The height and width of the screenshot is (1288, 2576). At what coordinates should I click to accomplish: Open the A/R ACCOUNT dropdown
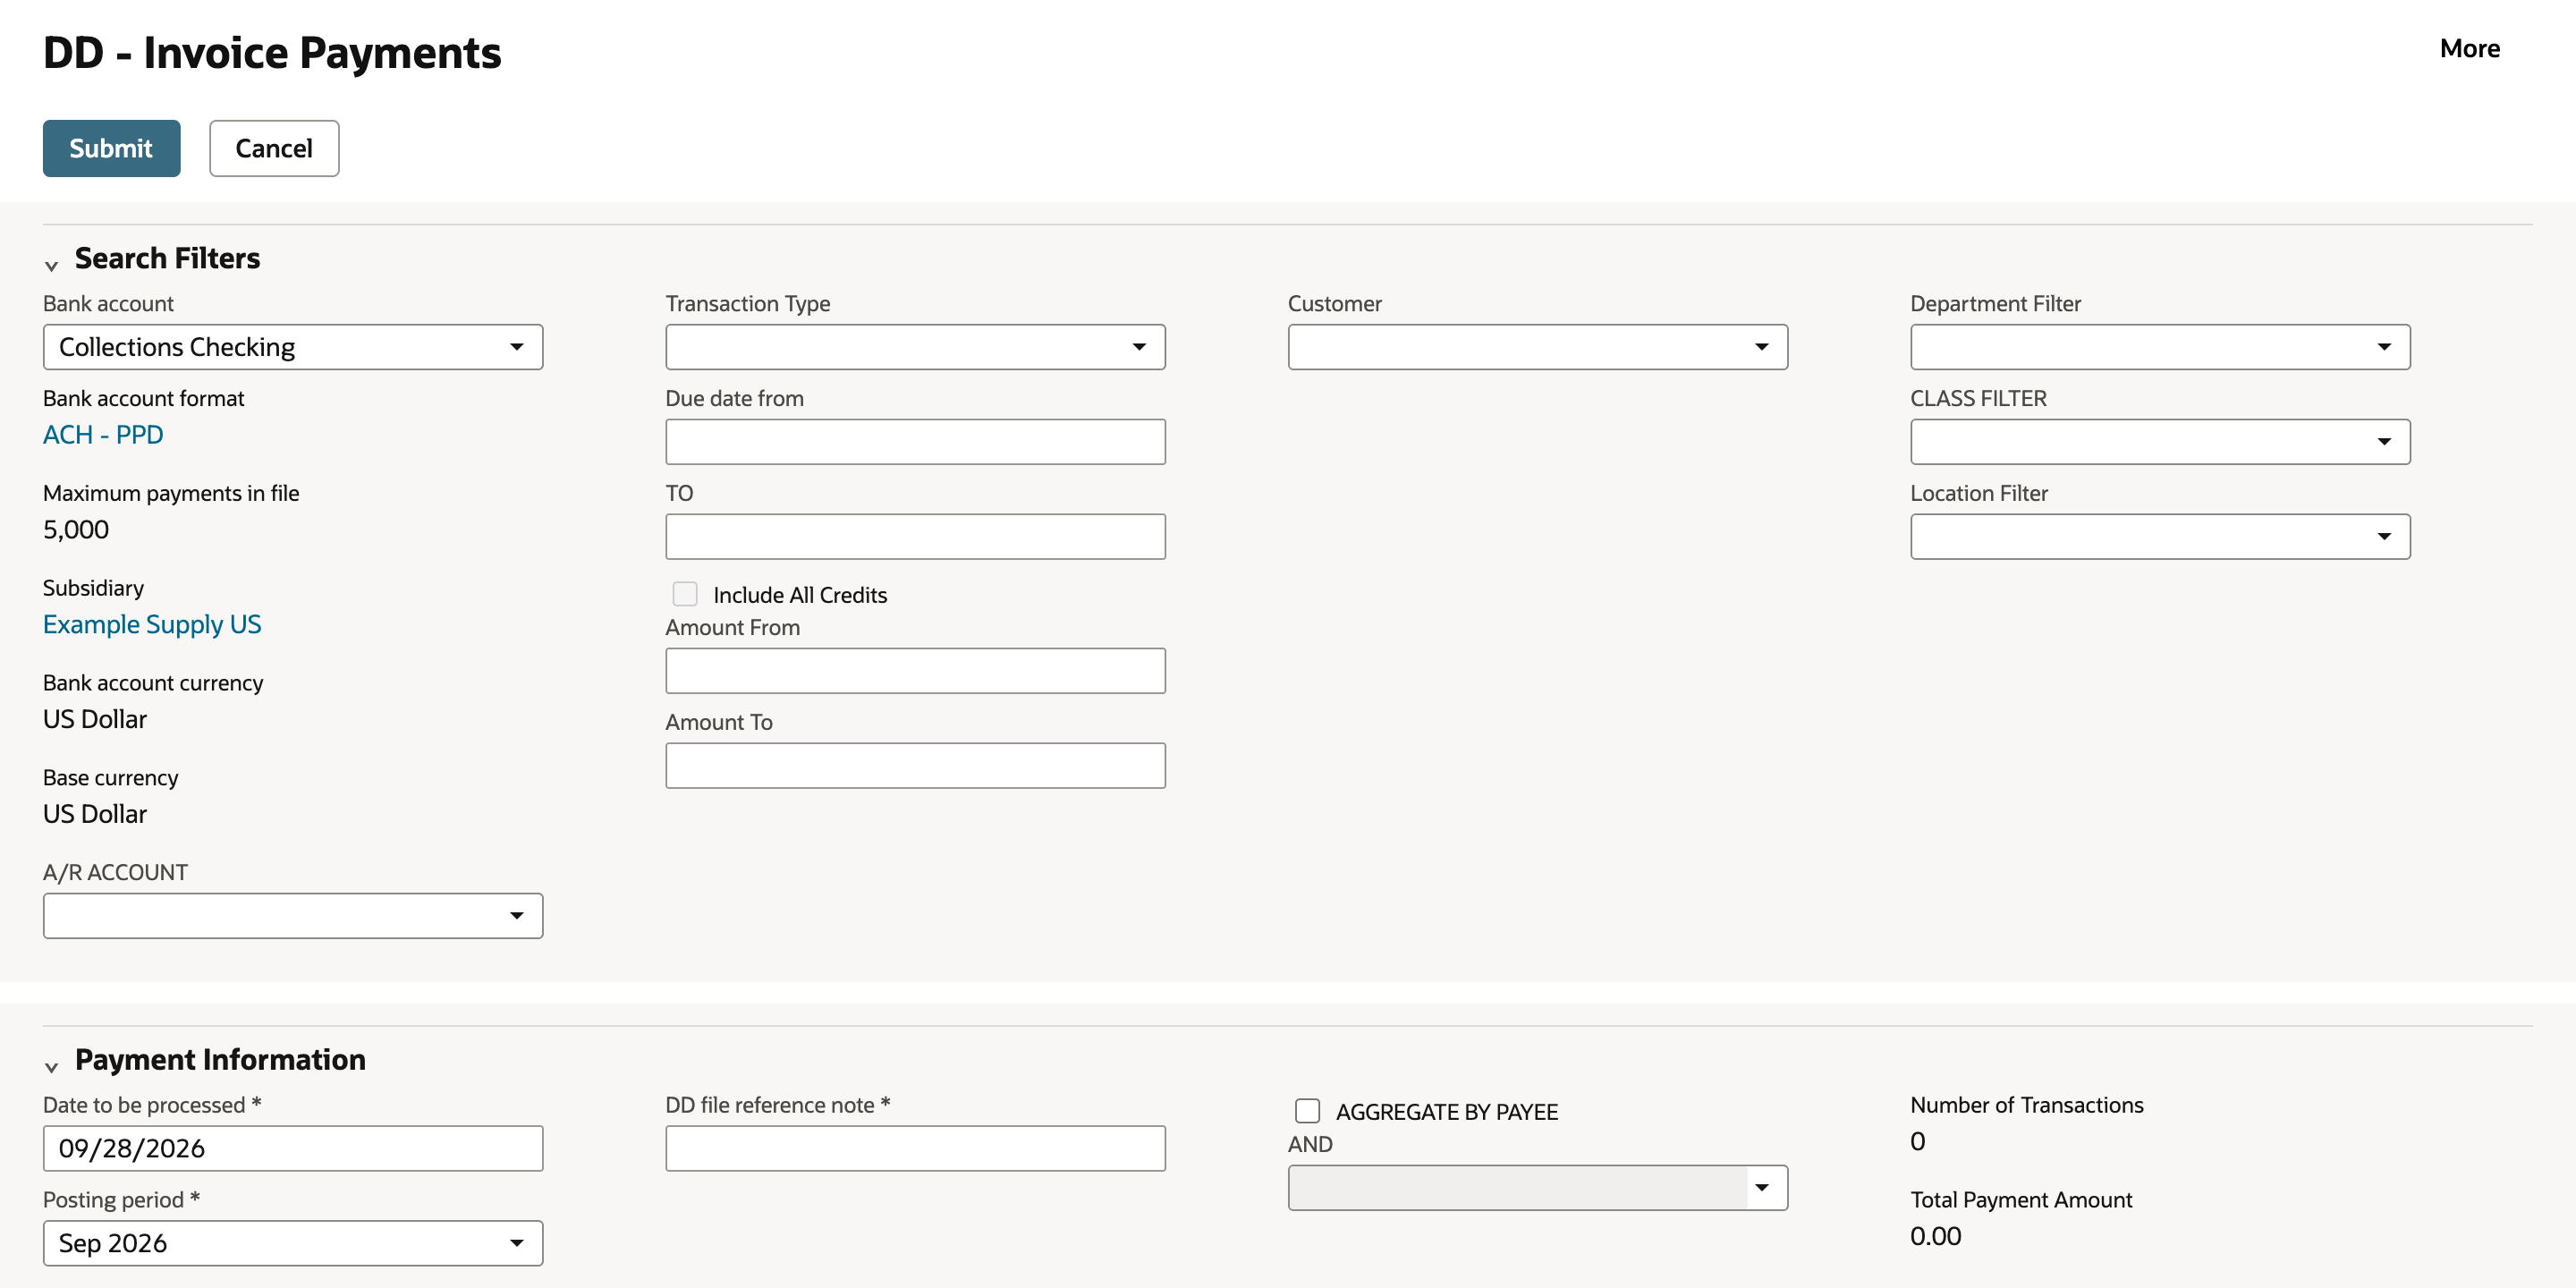[293, 916]
